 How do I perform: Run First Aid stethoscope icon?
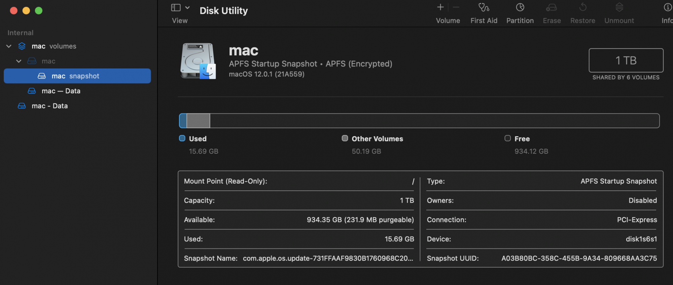click(484, 7)
